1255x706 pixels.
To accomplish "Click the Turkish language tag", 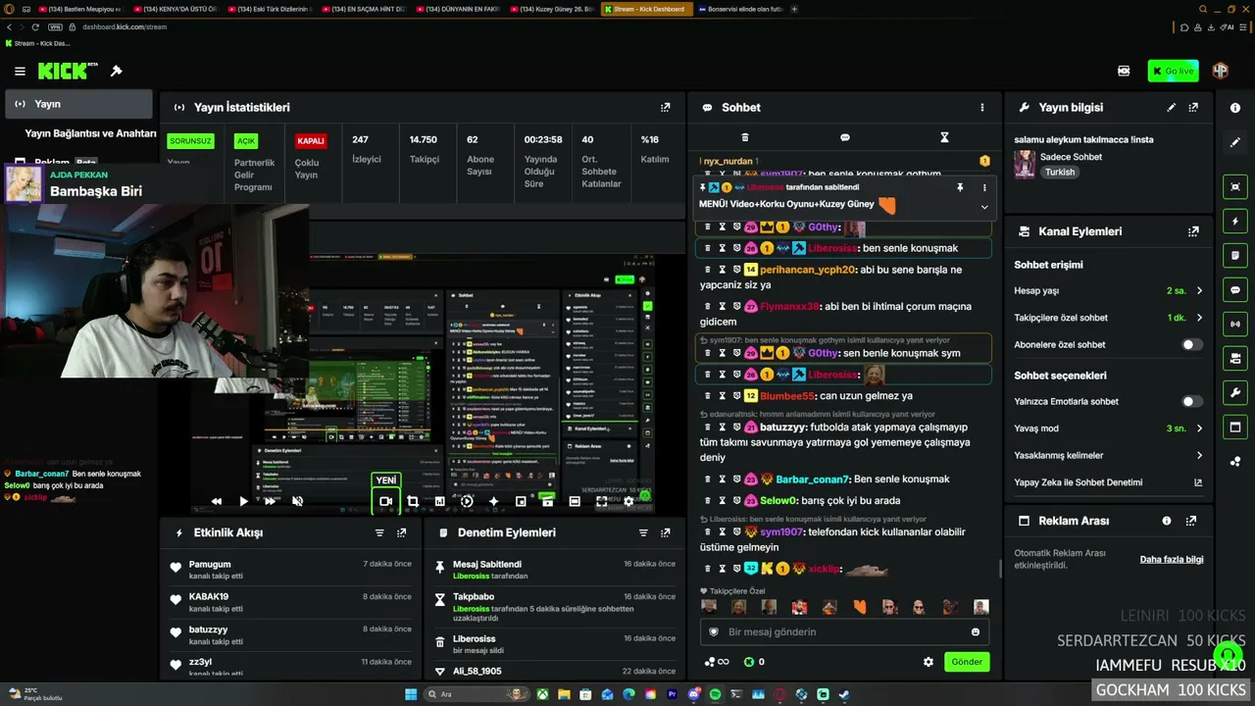I will pyautogui.click(x=1060, y=173).
